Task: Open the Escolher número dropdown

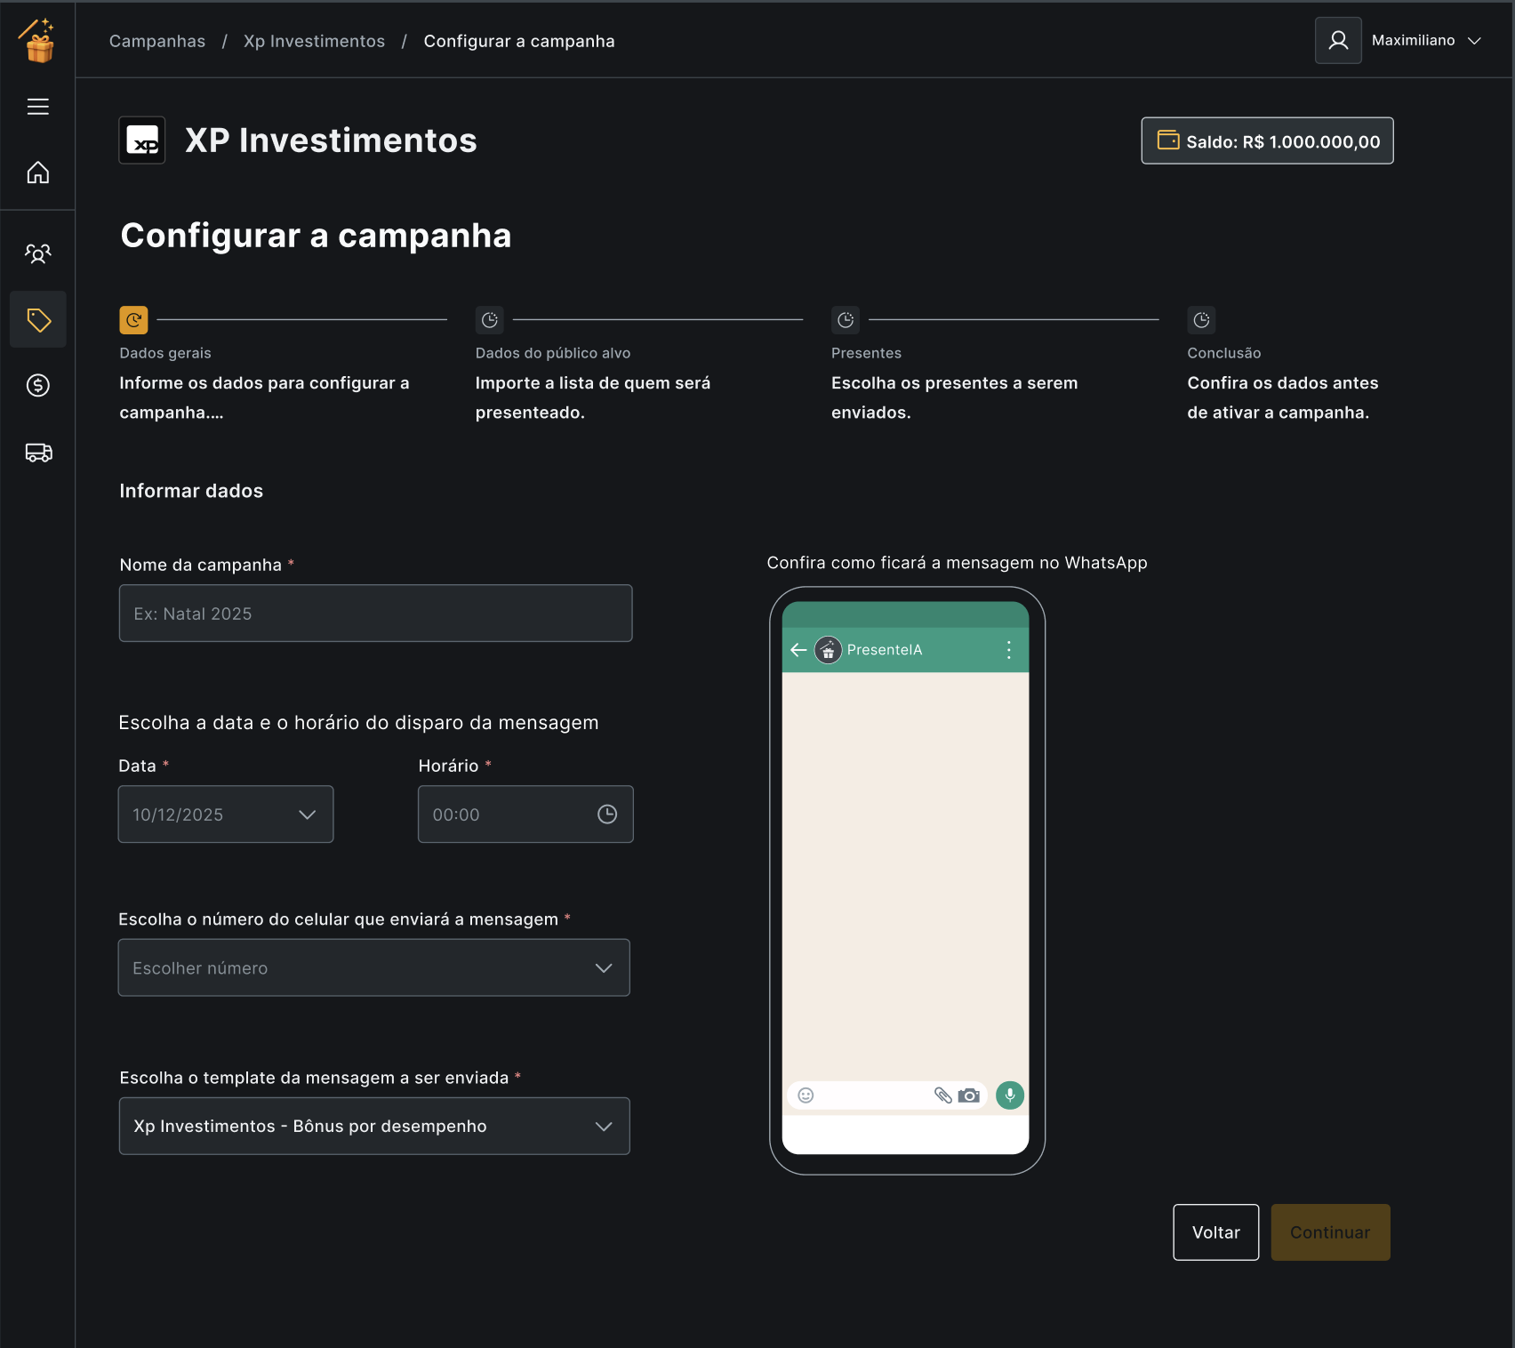Action: click(374, 967)
